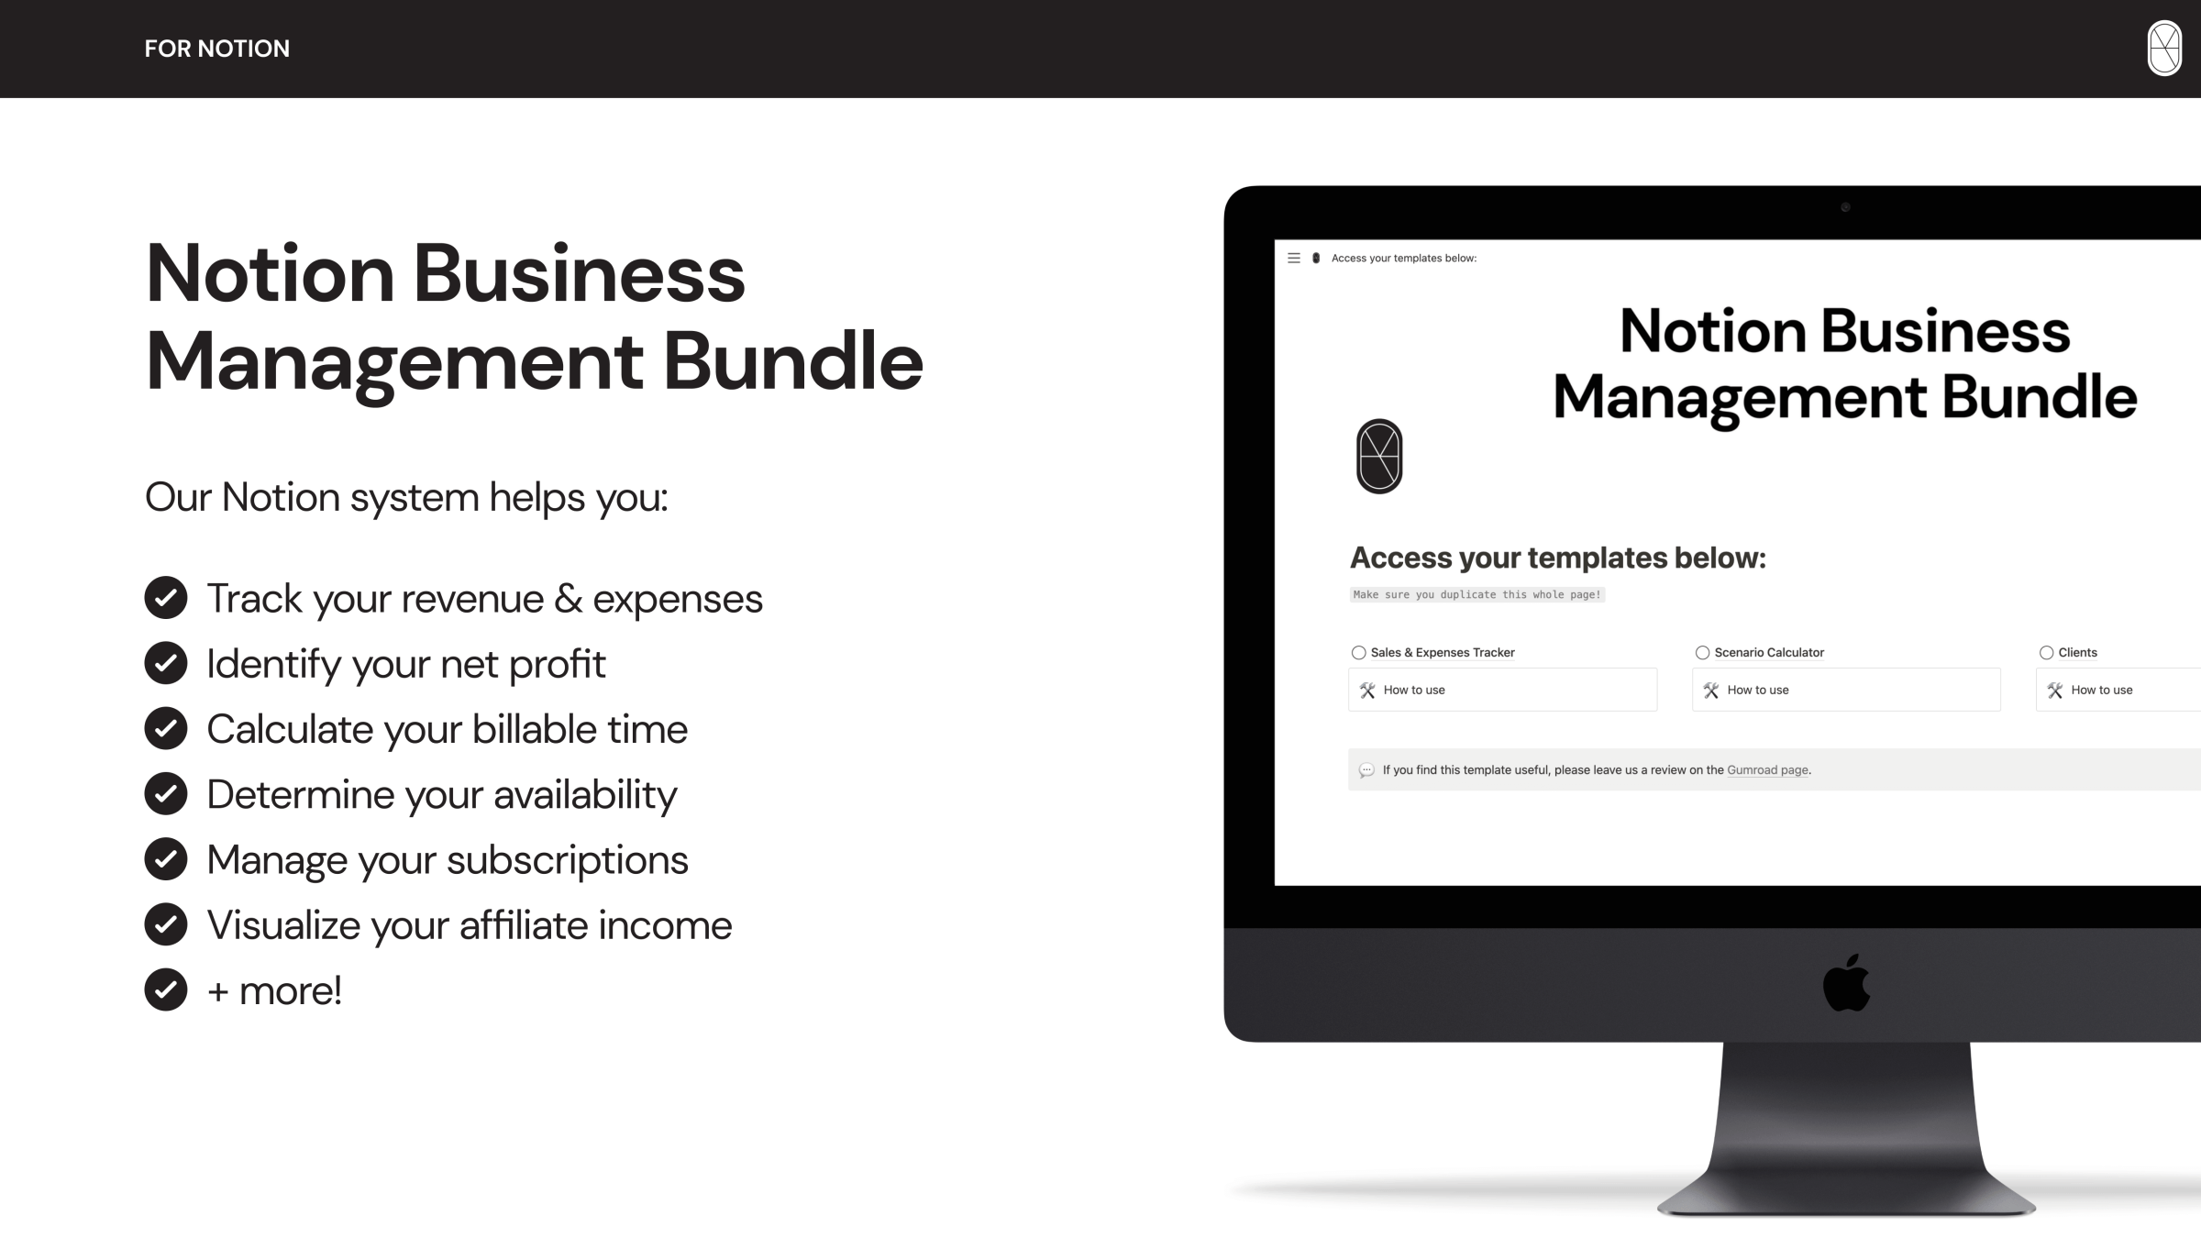The width and height of the screenshot is (2201, 1238).
Task: Expand the Sales & Expenses Tracker section
Action: coord(1356,651)
